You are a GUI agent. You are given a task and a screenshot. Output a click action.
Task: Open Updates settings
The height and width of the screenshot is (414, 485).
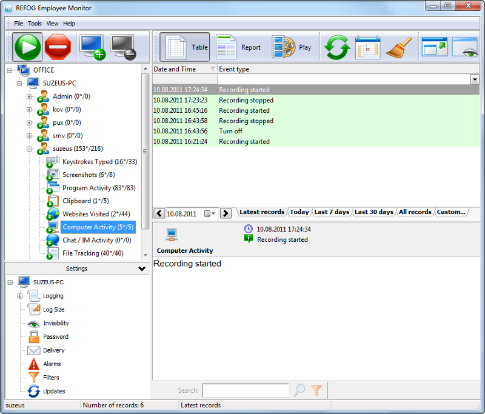coord(54,391)
